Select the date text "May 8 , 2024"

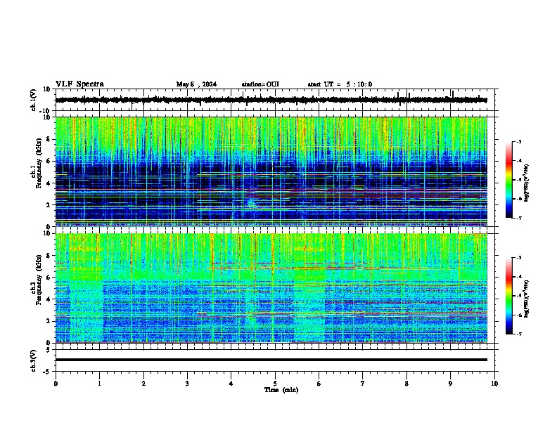click(x=196, y=84)
